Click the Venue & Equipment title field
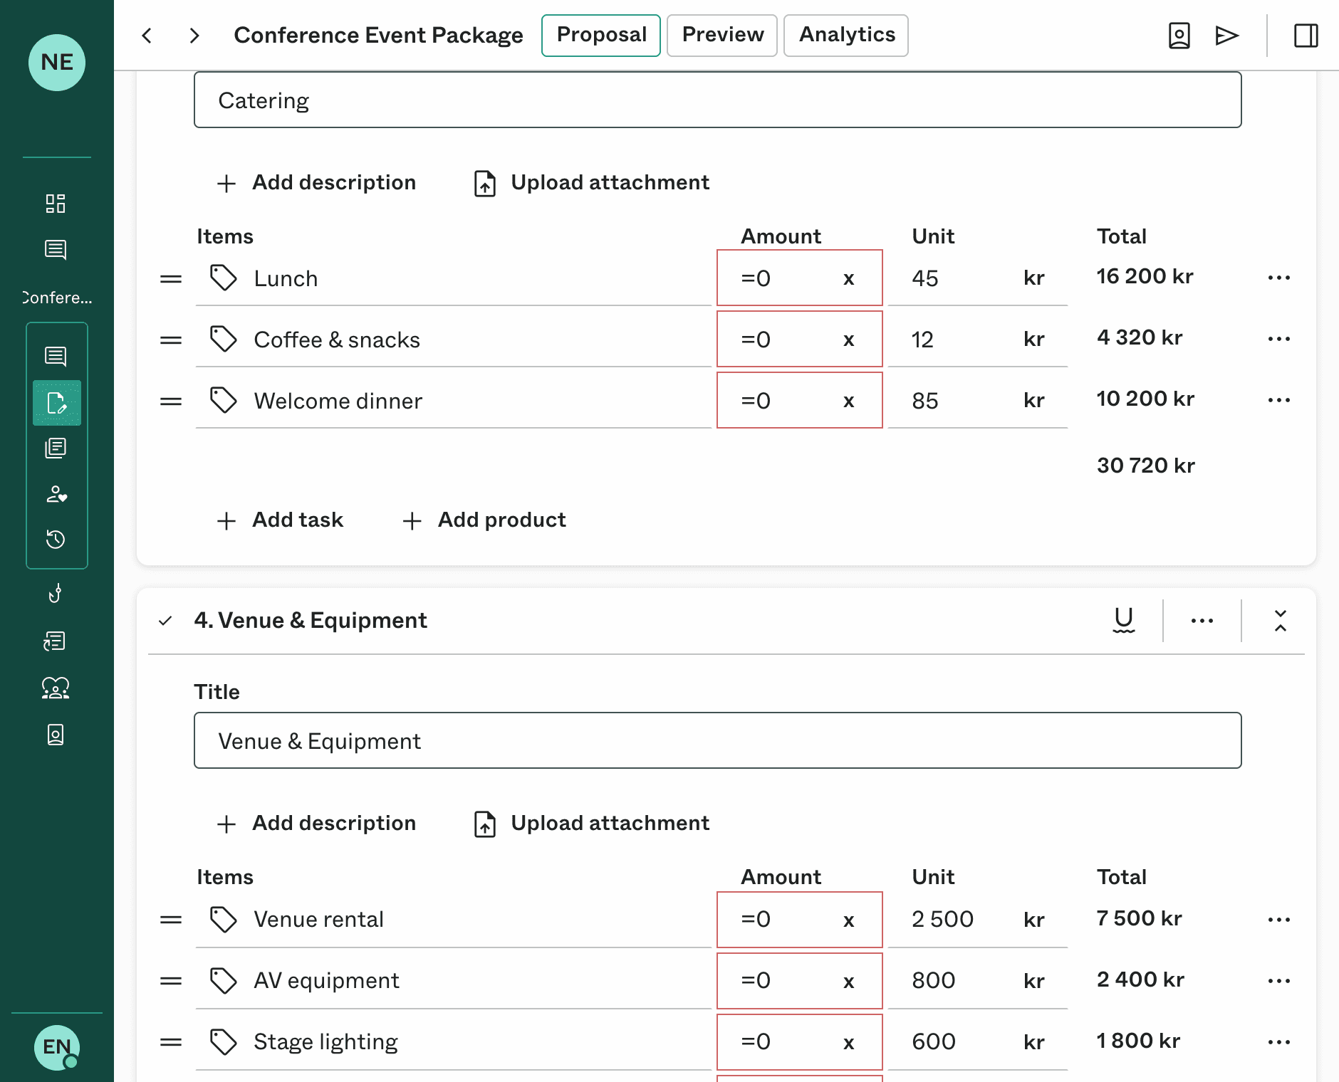 coord(717,741)
